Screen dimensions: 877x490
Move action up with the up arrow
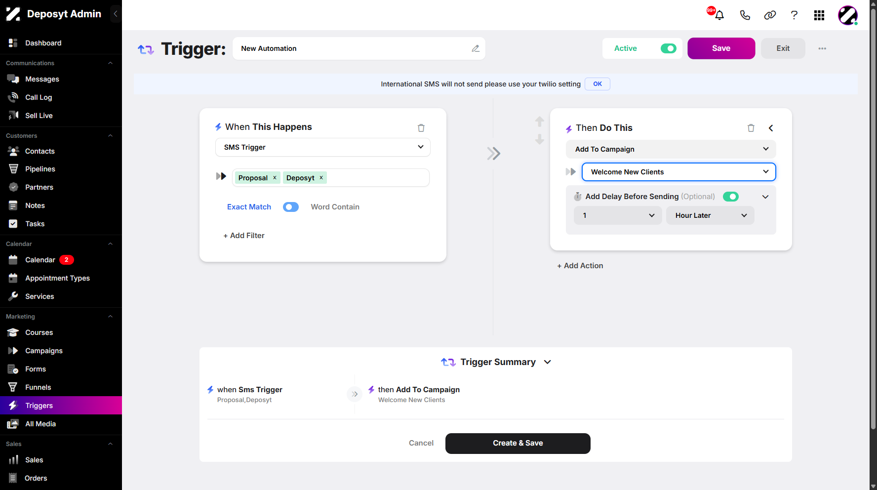(x=540, y=121)
